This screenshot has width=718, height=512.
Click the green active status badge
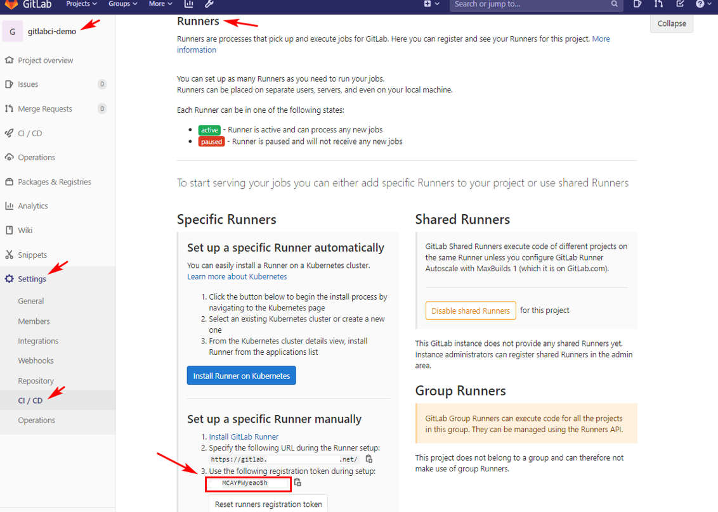pyautogui.click(x=209, y=130)
